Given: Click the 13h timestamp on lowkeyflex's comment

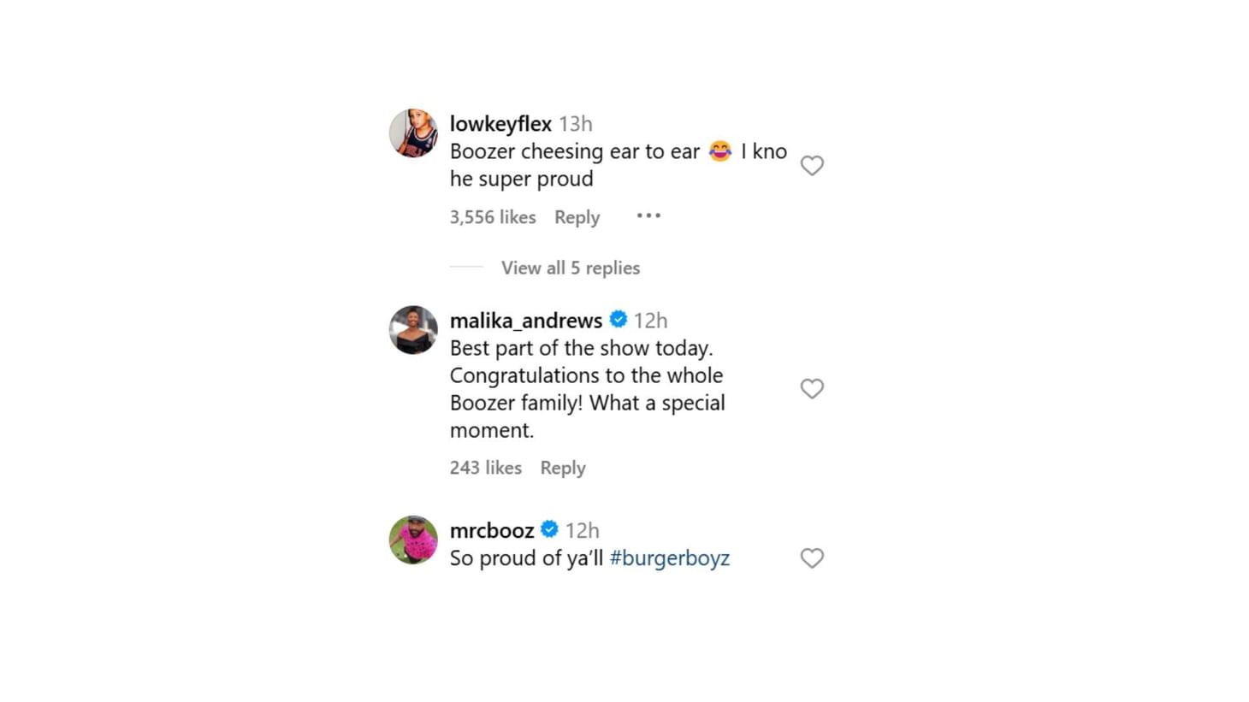Looking at the screenshot, I should 575,124.
